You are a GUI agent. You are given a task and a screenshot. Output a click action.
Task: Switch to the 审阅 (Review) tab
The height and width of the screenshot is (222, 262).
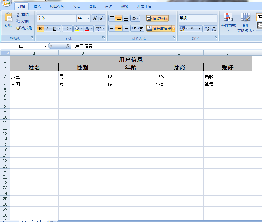(109, 6)
